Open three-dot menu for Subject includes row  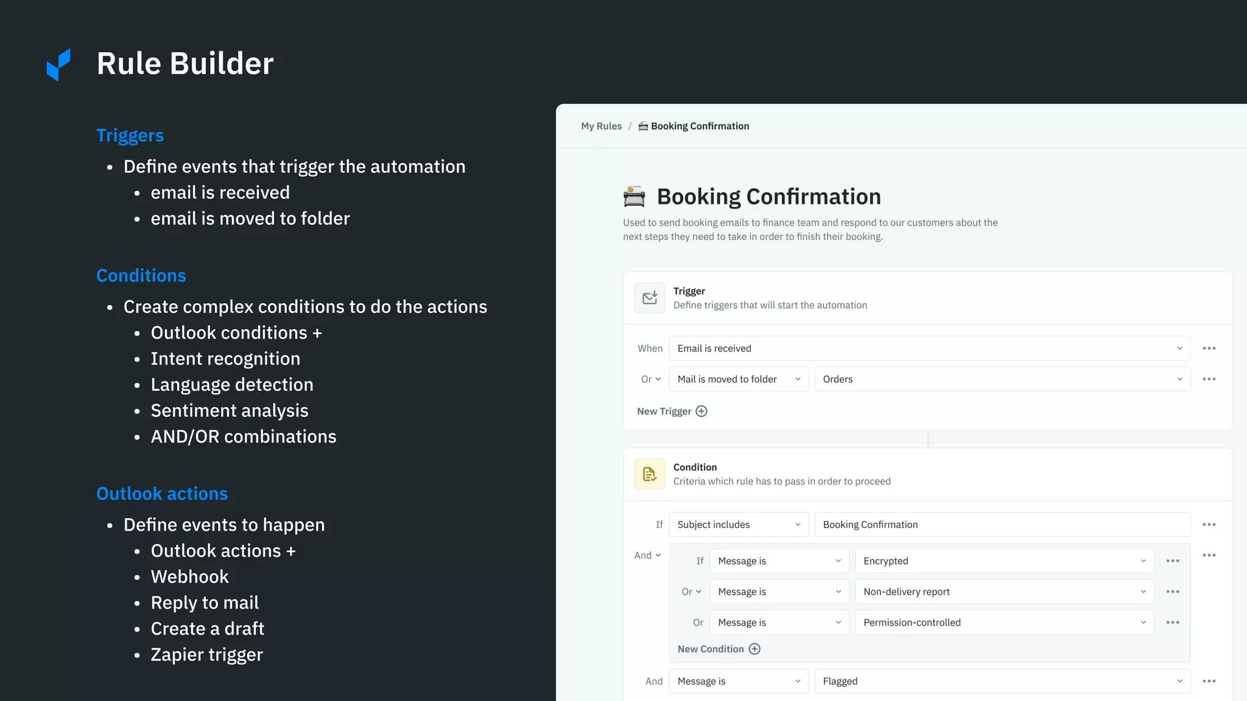1209,525
